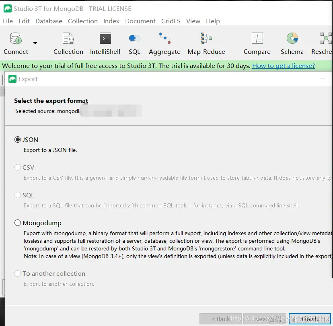333x326 pixels.
Task: Choose the Mongodump export option
Action: click(18, 223)
